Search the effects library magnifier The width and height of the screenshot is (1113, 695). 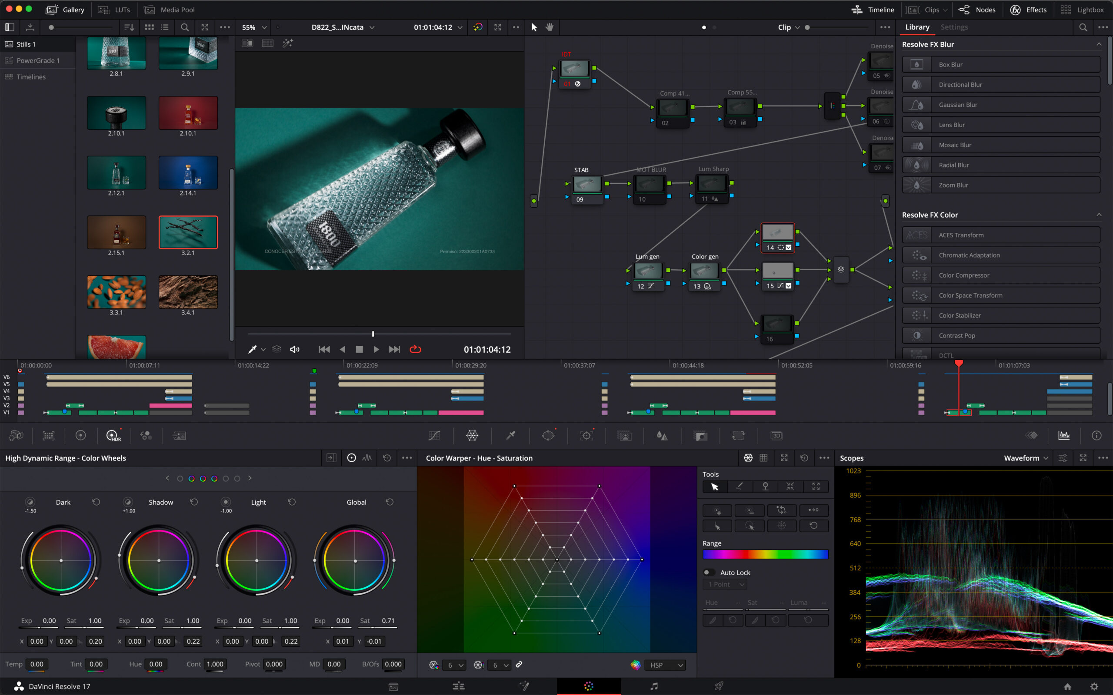click(1083, 27)
